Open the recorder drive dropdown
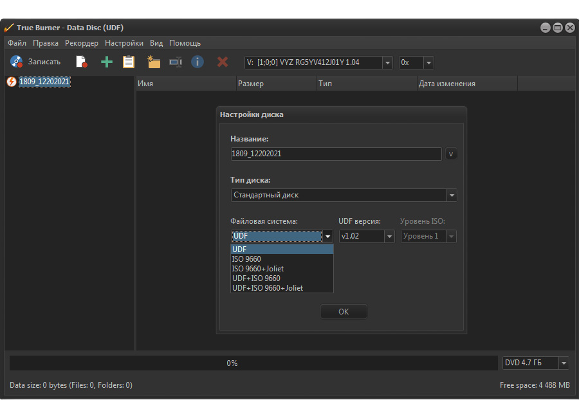This screenshot has height=418, width=579. tap(387, 62)
